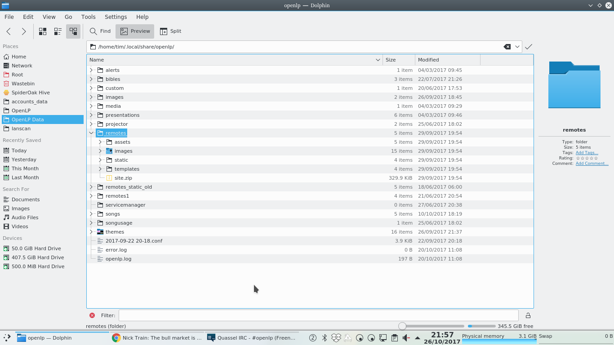Open the Find tool
614x345 pixels.
tap(100, 31)
